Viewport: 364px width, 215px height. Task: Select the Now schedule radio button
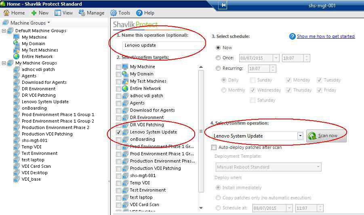pos(218,48)
